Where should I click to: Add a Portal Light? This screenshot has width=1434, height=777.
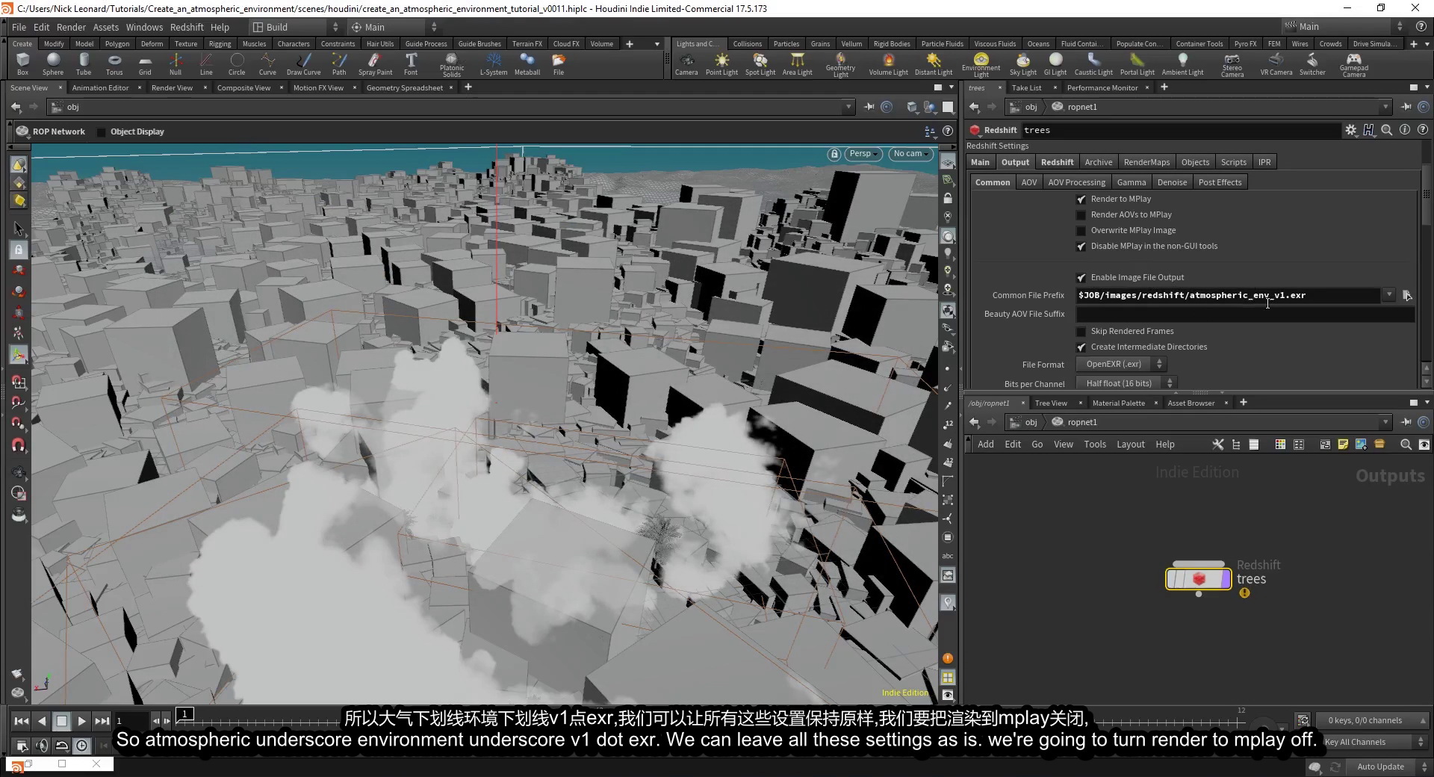pos(1137,64)
